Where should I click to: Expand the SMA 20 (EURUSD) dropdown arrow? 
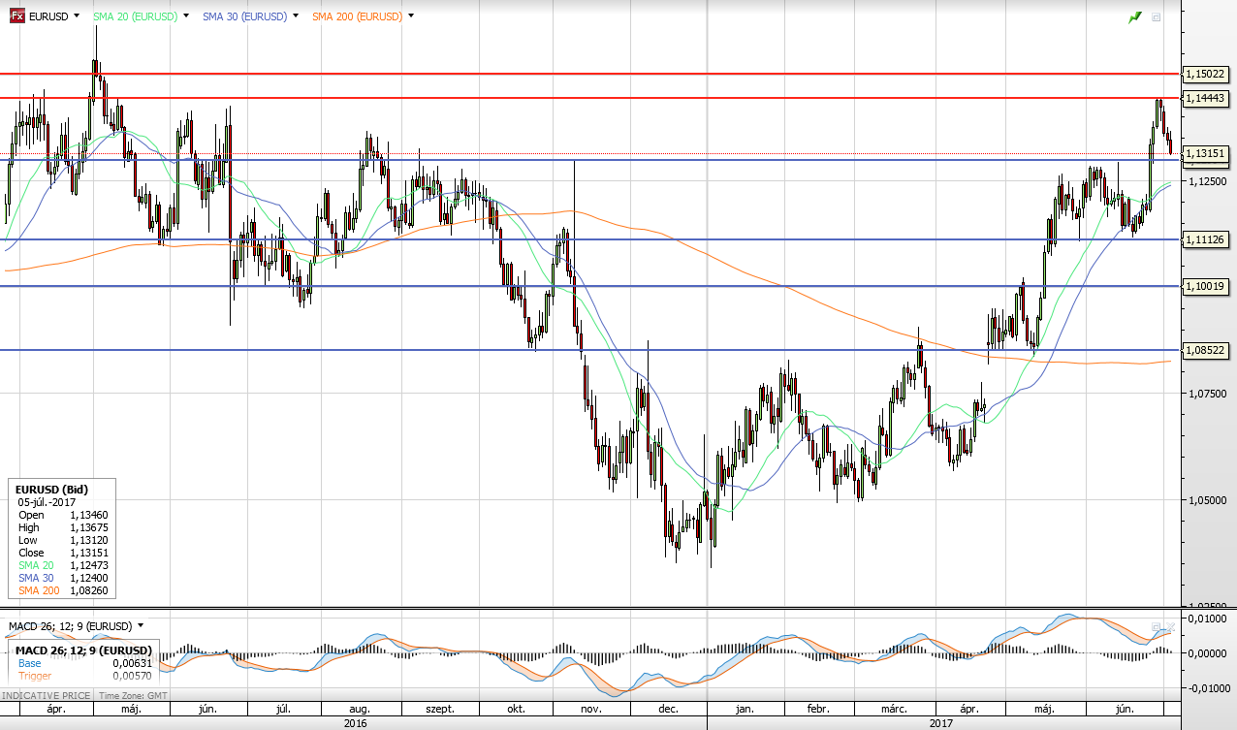[x=185, y=16]
